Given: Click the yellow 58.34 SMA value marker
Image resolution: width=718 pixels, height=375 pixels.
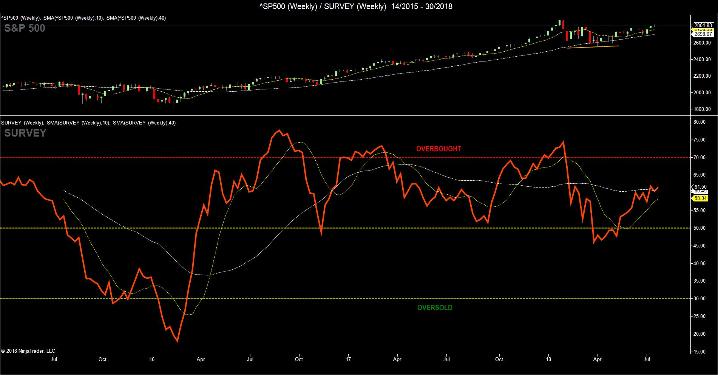Looking at the screenshot, I should coord(701,198).
